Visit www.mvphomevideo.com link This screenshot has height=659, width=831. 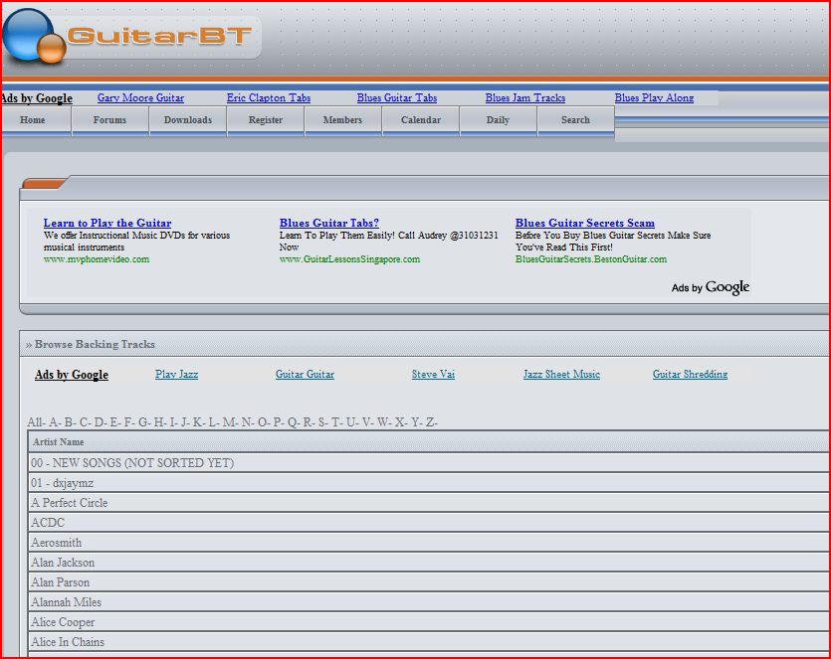click(x=97, y=259)
